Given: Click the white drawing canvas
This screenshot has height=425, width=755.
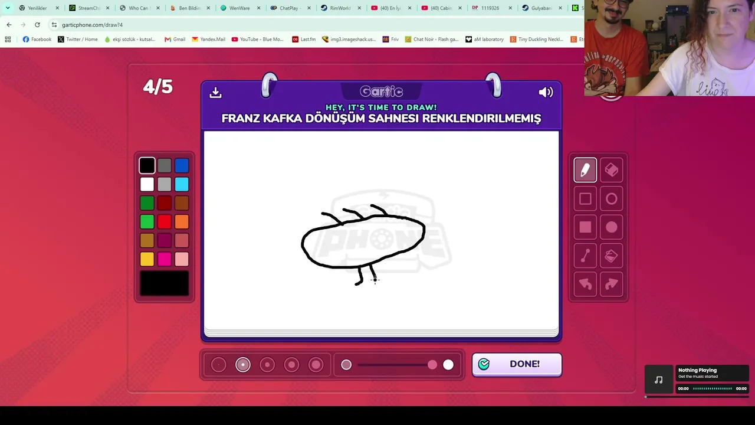Looking at the screenshot, I should 381,231.
